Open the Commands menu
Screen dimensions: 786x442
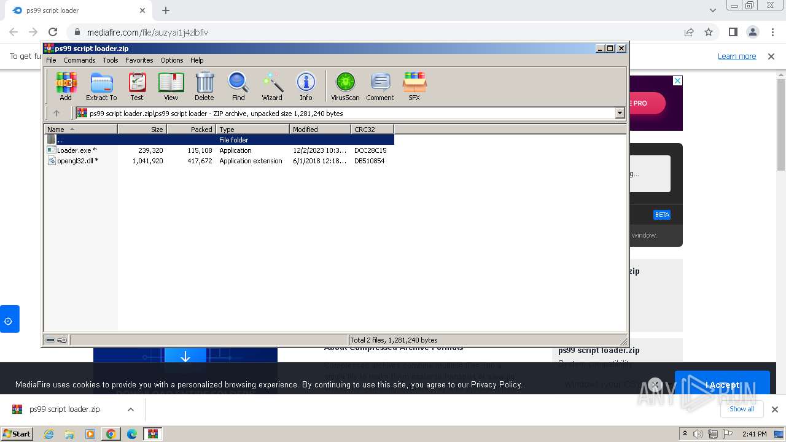79,60
